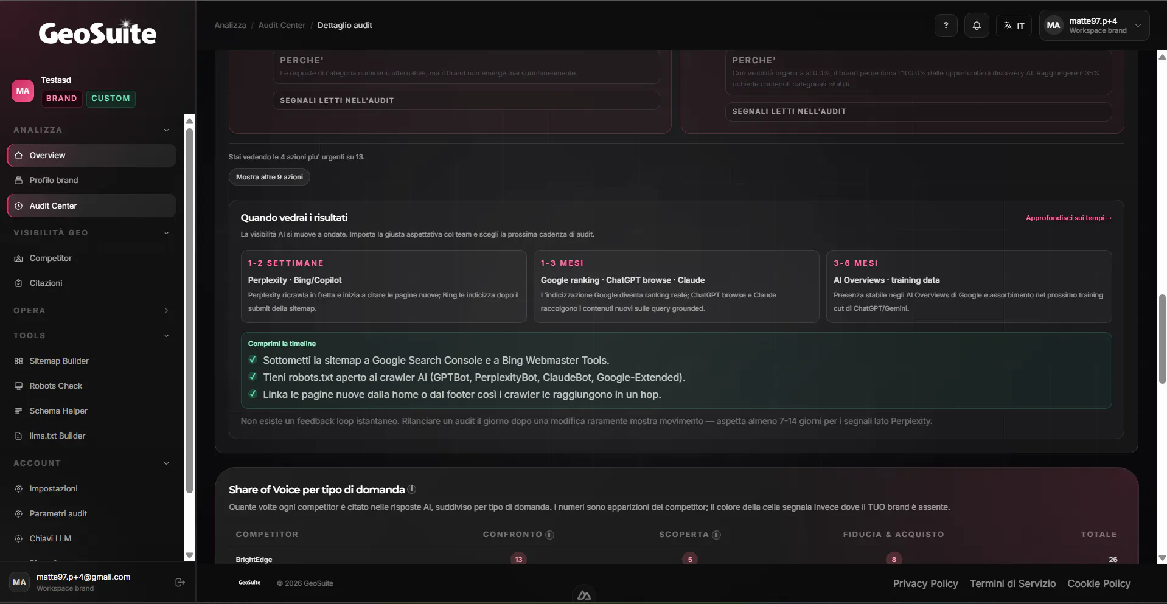
Task: Open Cookie Policy footer link
Action: [1099, 583]
